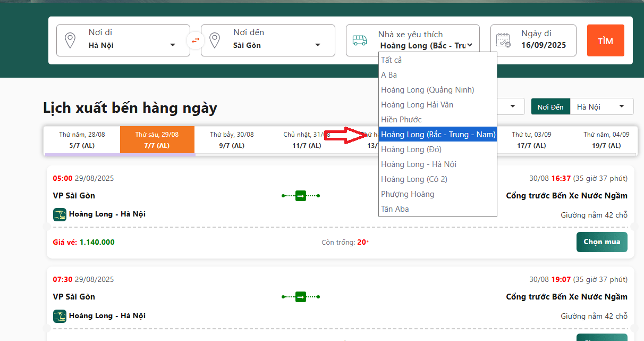Choose Hoàng Long (Quảng Ninh) option

click(x=427, y=90)
